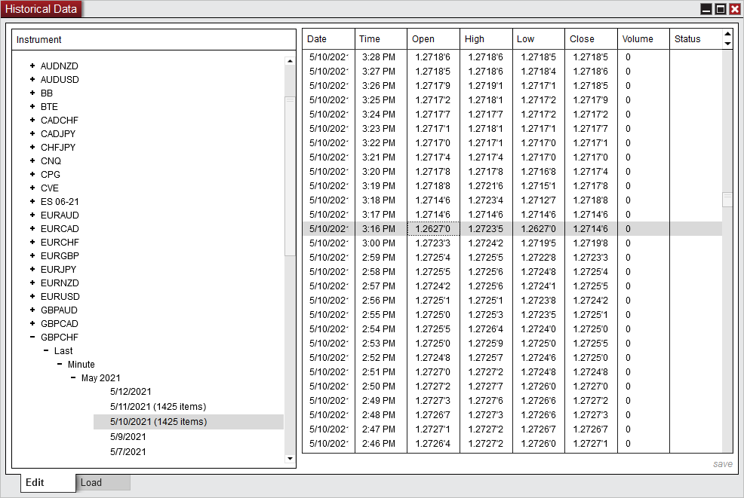744x498 pixels.
Task: Collapse the Minute data node
Action: (x=60, y=364)
